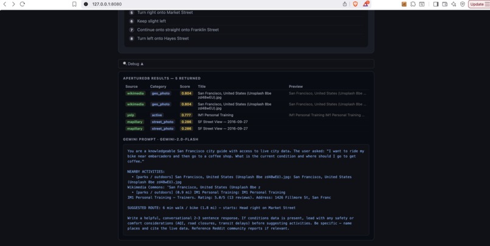Select 'Turn right onto Market Street' step
This screenshot has height=246, width=490.
[x=165, y=13]
